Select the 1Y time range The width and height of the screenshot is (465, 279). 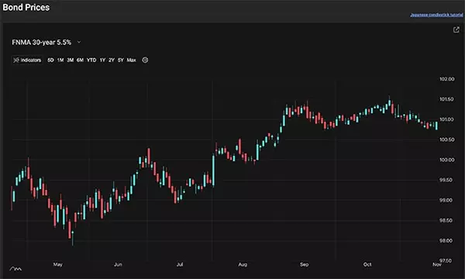(102, 60)
